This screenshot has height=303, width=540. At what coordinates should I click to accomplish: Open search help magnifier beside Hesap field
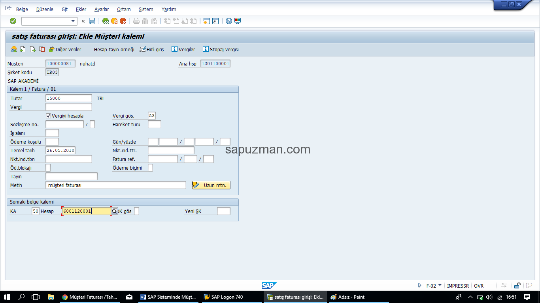[x=114, y=211]
